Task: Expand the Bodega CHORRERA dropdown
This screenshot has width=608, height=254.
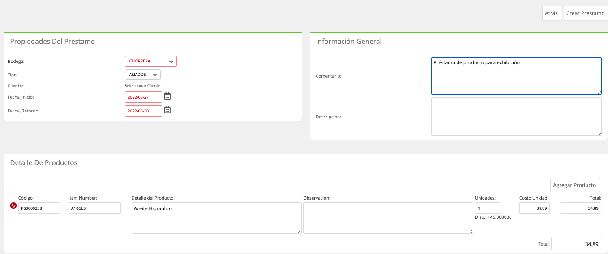Action: [x=151, y=61]
